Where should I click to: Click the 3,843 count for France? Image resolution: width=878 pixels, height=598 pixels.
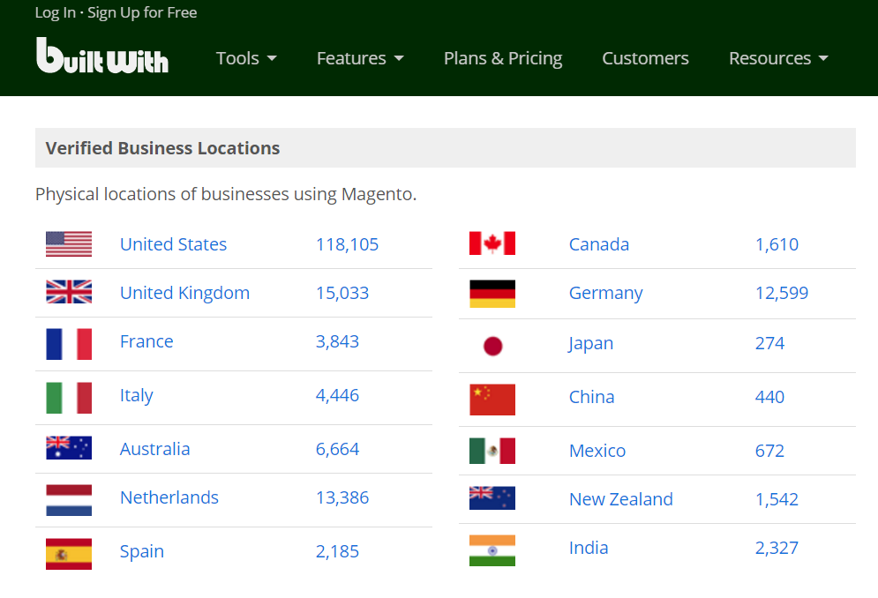click(x=337, y=341)
